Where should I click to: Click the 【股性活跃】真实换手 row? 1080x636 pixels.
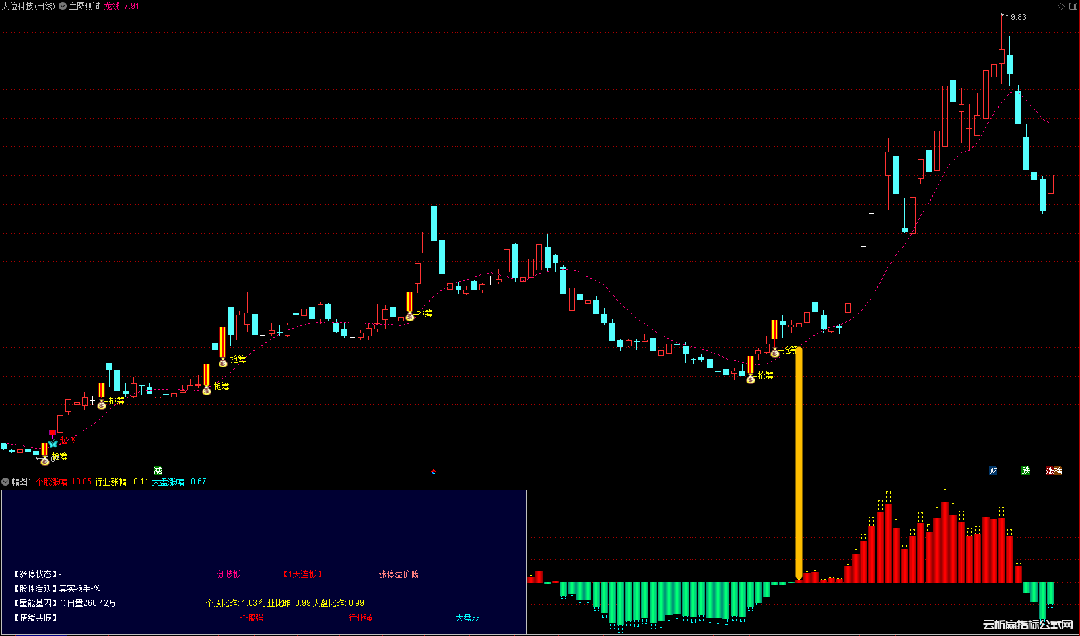click(56, 588)
